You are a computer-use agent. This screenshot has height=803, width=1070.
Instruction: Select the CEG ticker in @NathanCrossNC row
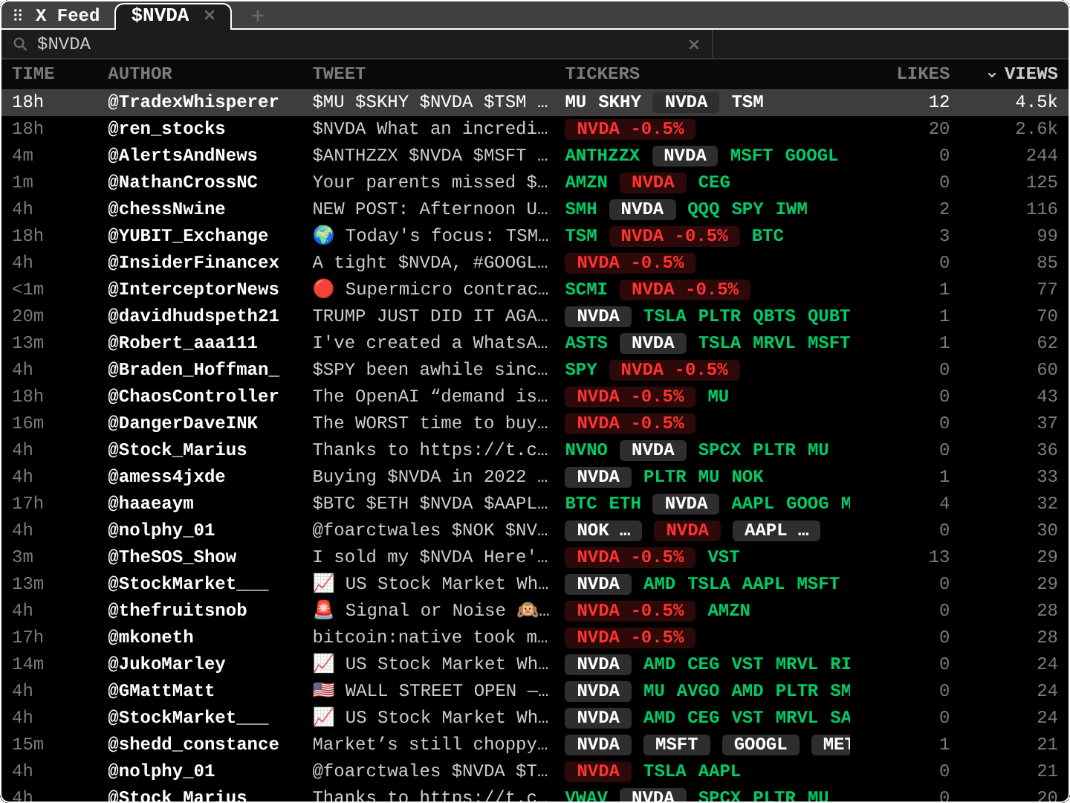pos(714,182)
